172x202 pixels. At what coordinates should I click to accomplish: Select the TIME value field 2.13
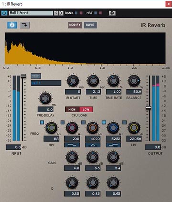pos(94,92)
